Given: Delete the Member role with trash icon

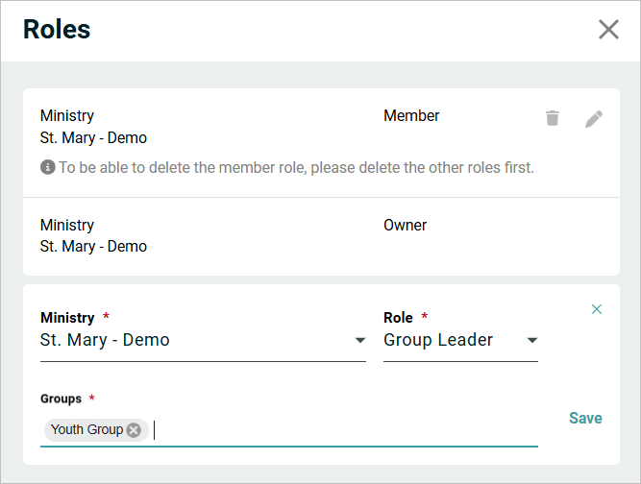Looking at the screenshot, I should point(553,118).
